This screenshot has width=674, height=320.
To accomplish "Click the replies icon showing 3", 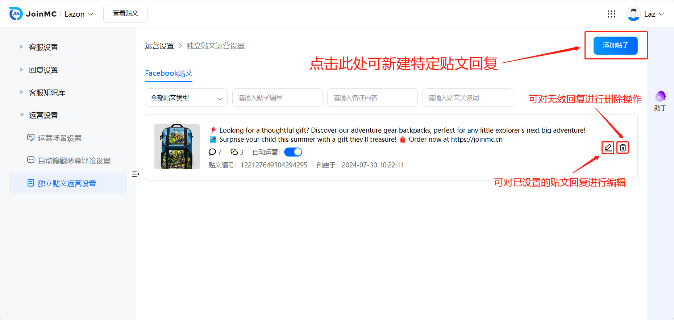I will click(234, 152).
